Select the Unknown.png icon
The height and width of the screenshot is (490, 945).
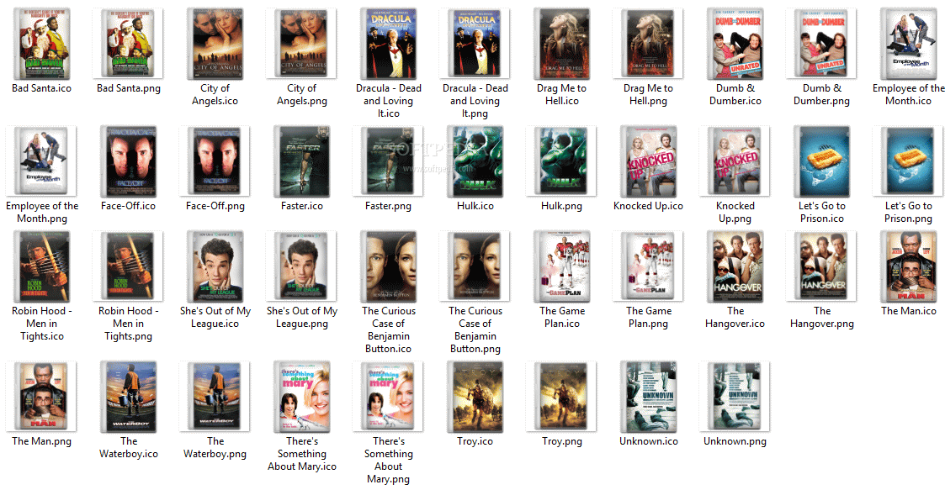(x=735, y=397)
